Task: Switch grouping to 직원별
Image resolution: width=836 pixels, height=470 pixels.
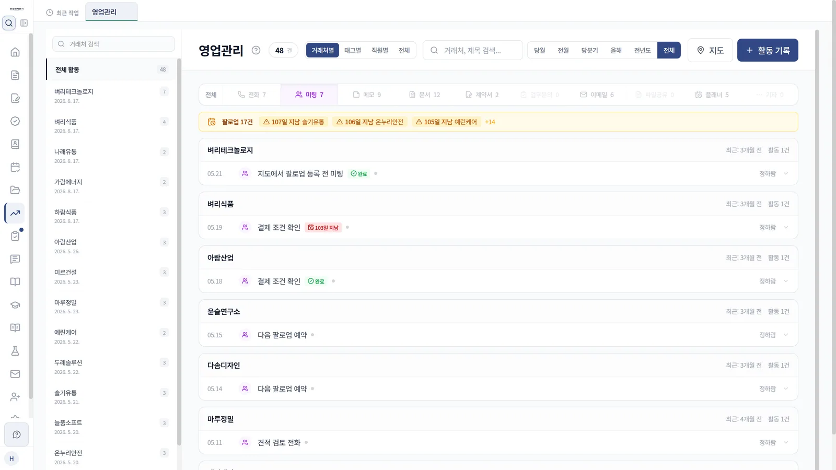Action: pyautogui.click(x=380, y=50)
